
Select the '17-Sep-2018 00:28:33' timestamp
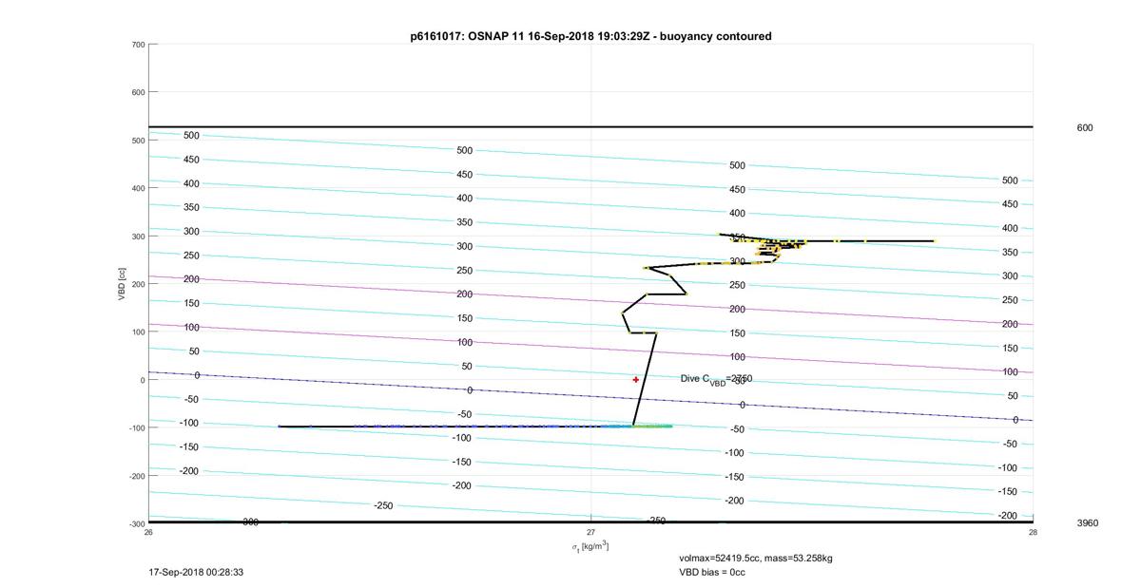(x=198, y=573)
